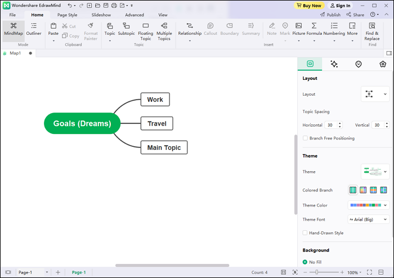Open the Paste dropdown arrow
The height and width of the screenshot is (278, 394).
[53, 41]
